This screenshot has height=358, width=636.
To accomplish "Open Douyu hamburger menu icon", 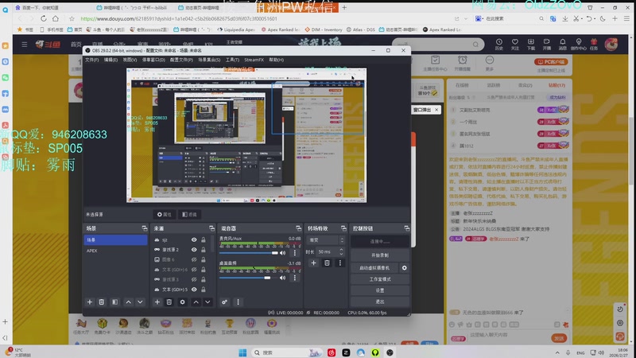I will coord(25,45).
